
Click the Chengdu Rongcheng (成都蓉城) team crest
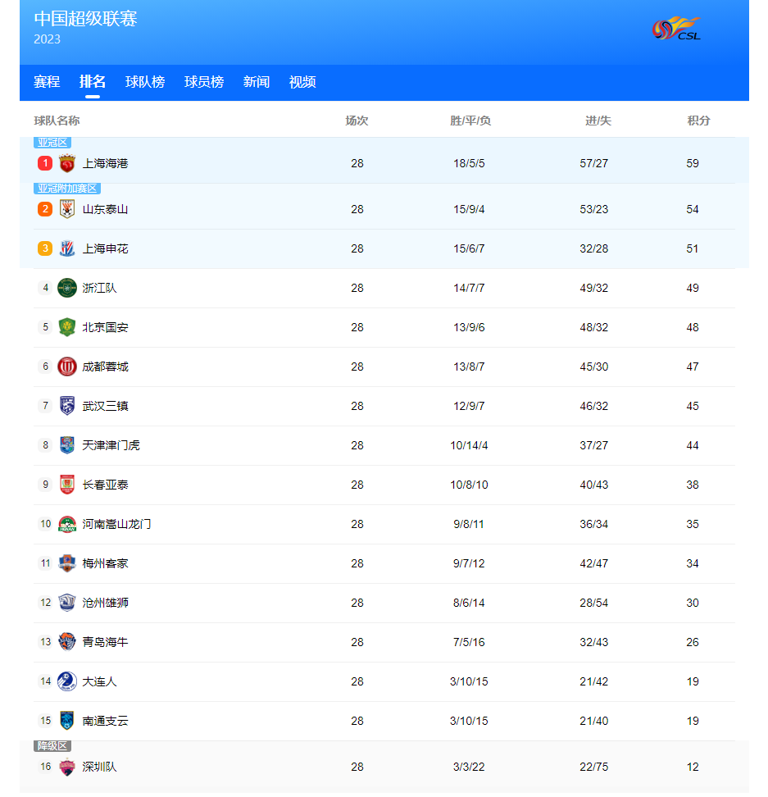click(67, 367)
